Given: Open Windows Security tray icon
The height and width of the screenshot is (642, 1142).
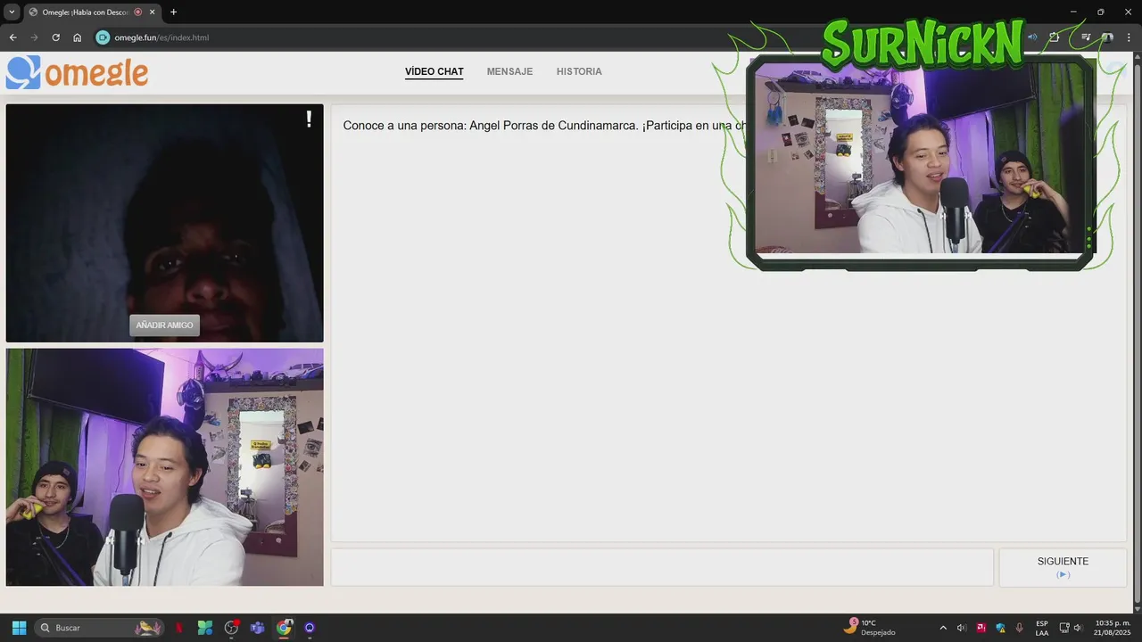Looking at the screenshot, I should pyautogui.click(x=1000, y=628).
